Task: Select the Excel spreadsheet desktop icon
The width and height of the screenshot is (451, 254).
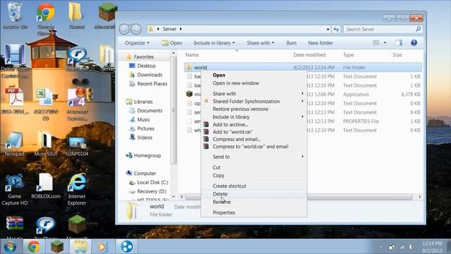Action: [x=46, y=104]
